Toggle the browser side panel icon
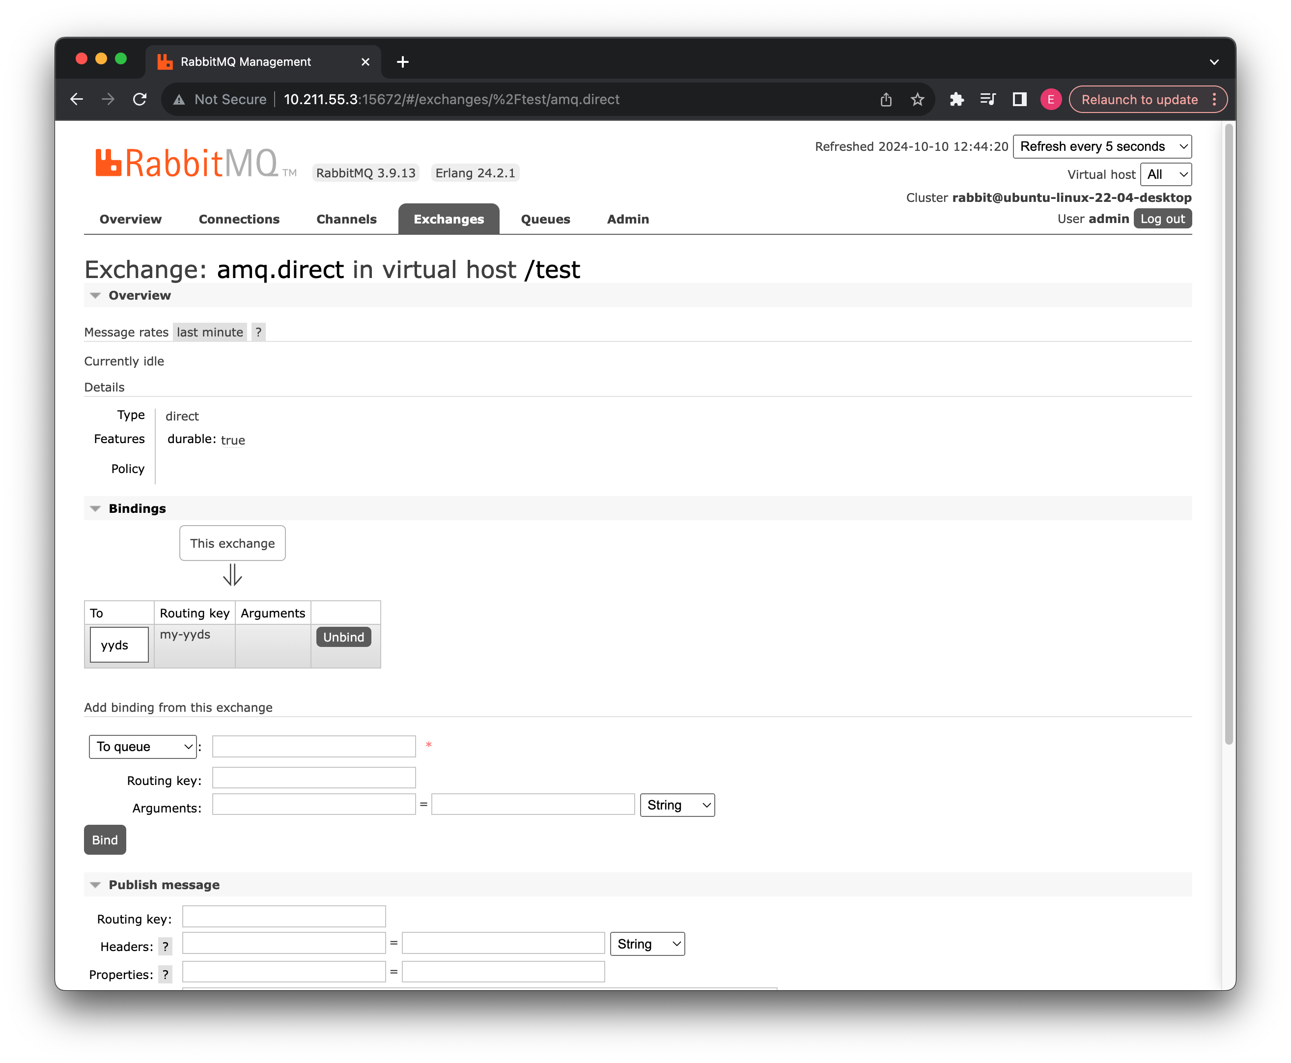Viewport: 1291px width, 1063px height. point(1019,99)
